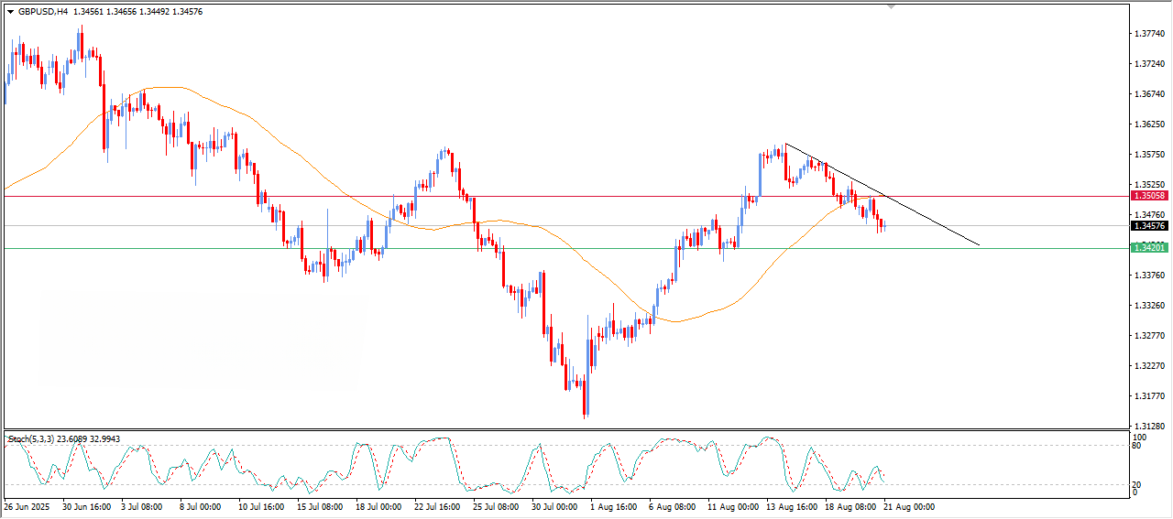The height and width of the screenshot is (519, 1173).
Task: Click the 1.34760 price axis value
Action: point(1149,215)
